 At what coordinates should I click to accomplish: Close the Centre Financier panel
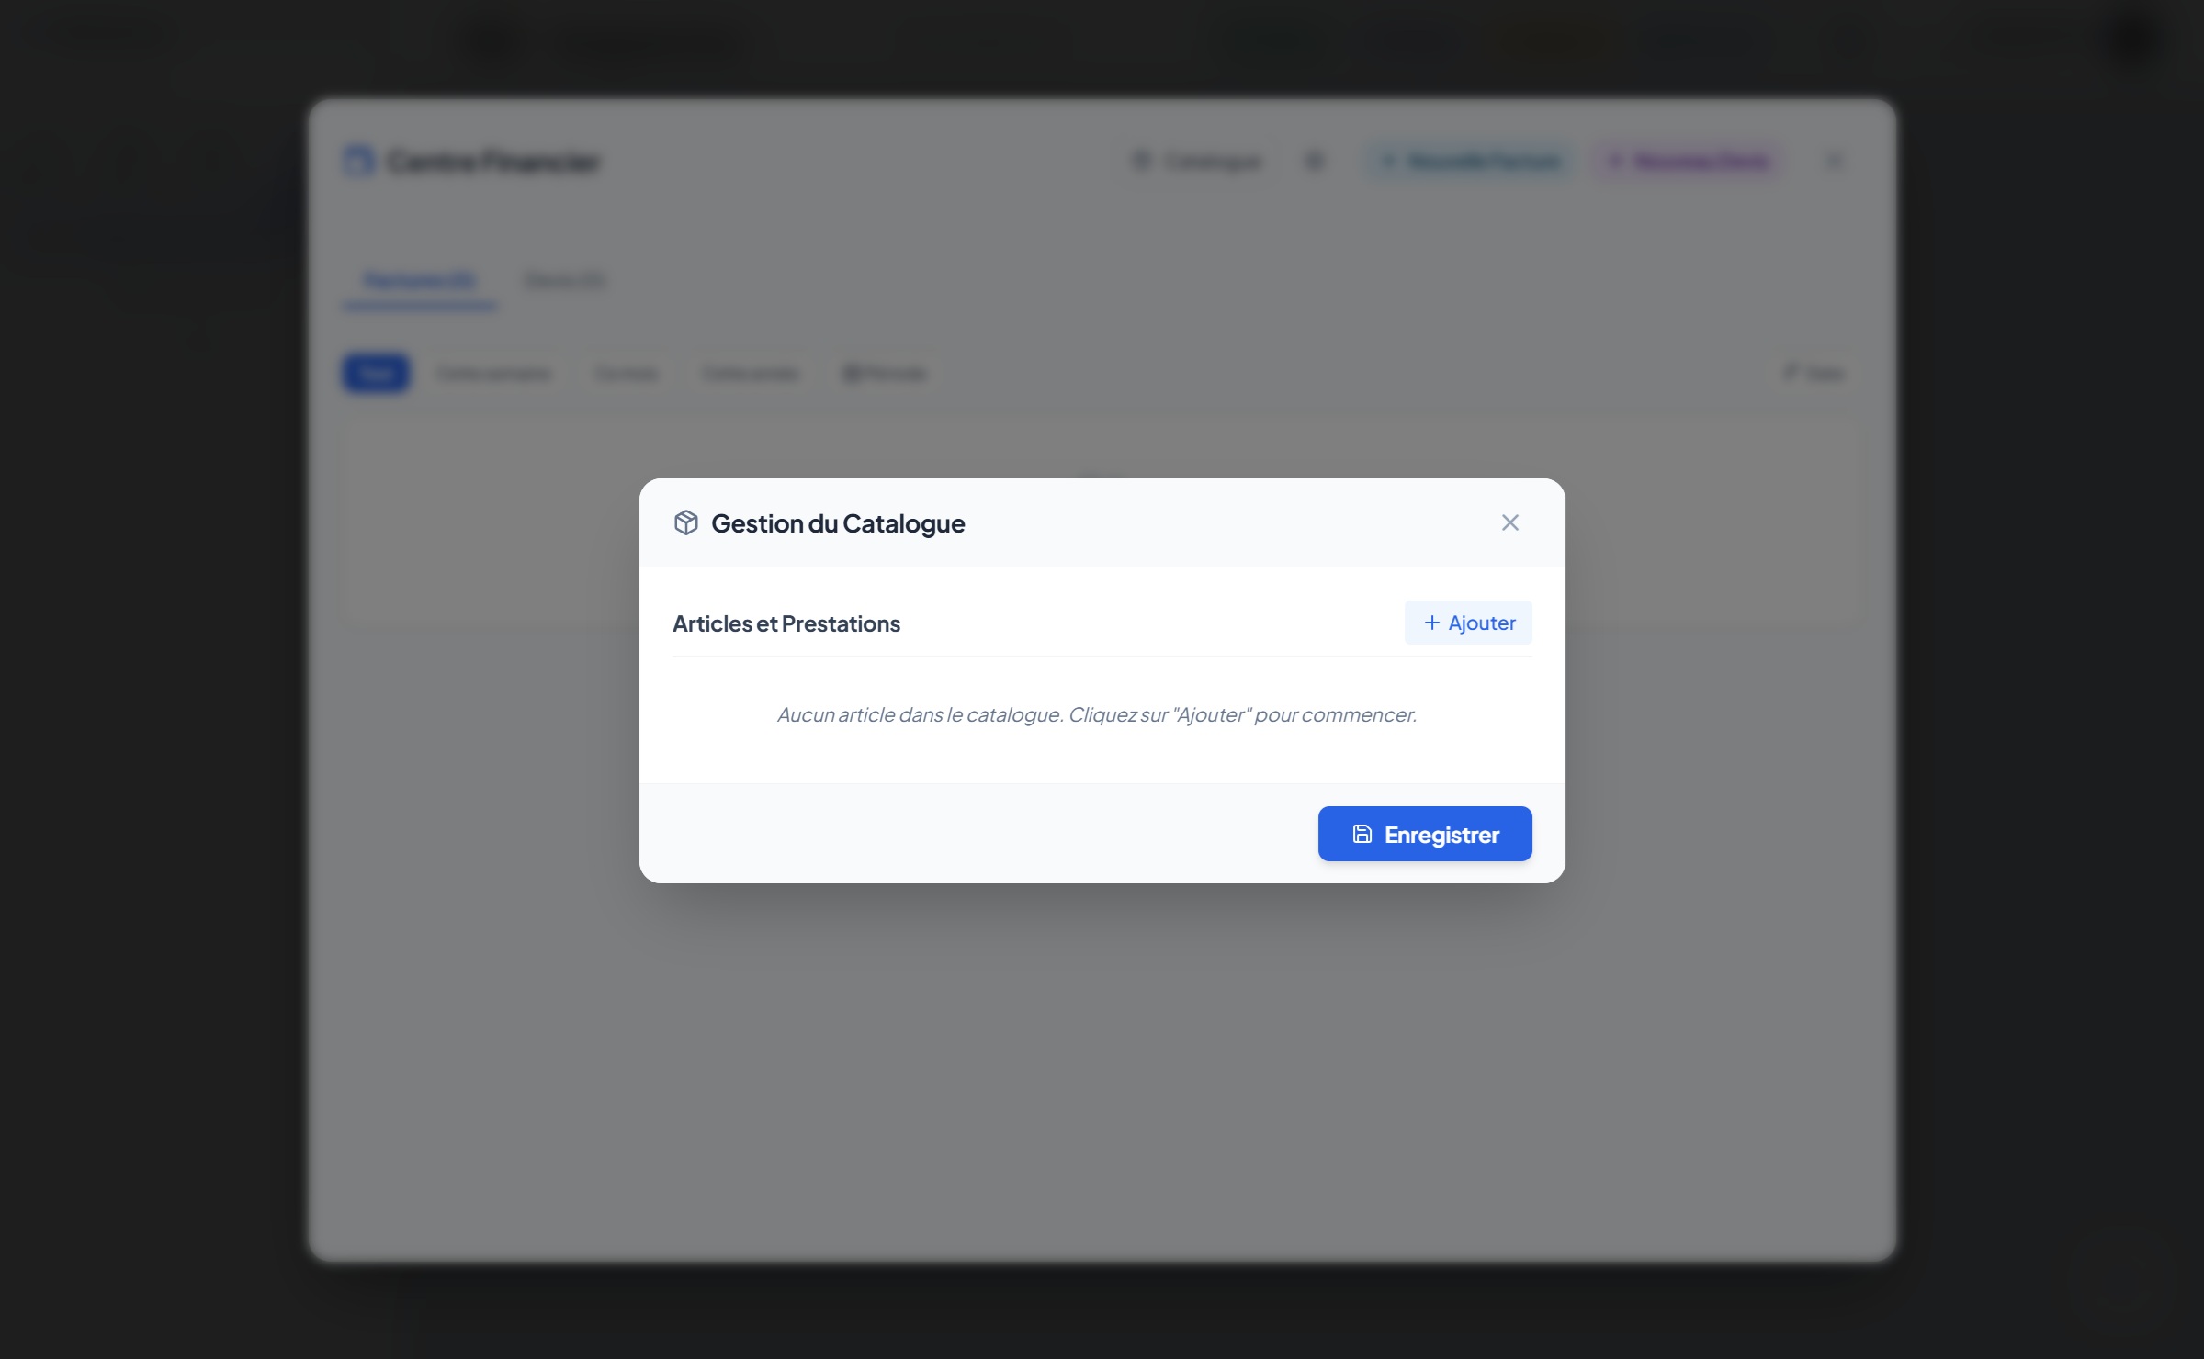pyautogui.click(x=1834, y=162)
